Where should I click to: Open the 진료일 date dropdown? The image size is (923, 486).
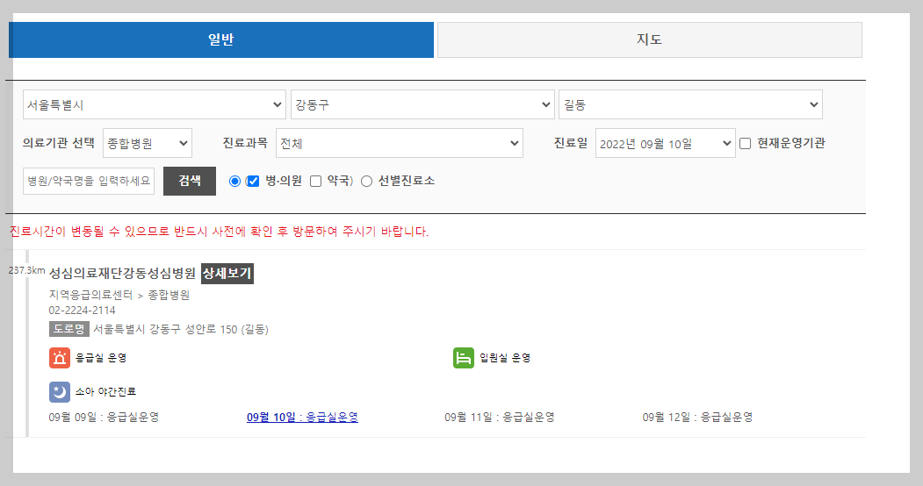click(x=665, y=143)
